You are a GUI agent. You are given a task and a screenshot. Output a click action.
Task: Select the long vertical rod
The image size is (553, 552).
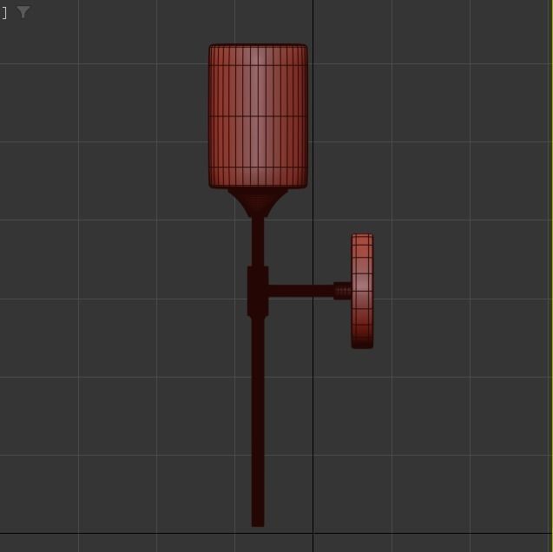tap(258, 421)
